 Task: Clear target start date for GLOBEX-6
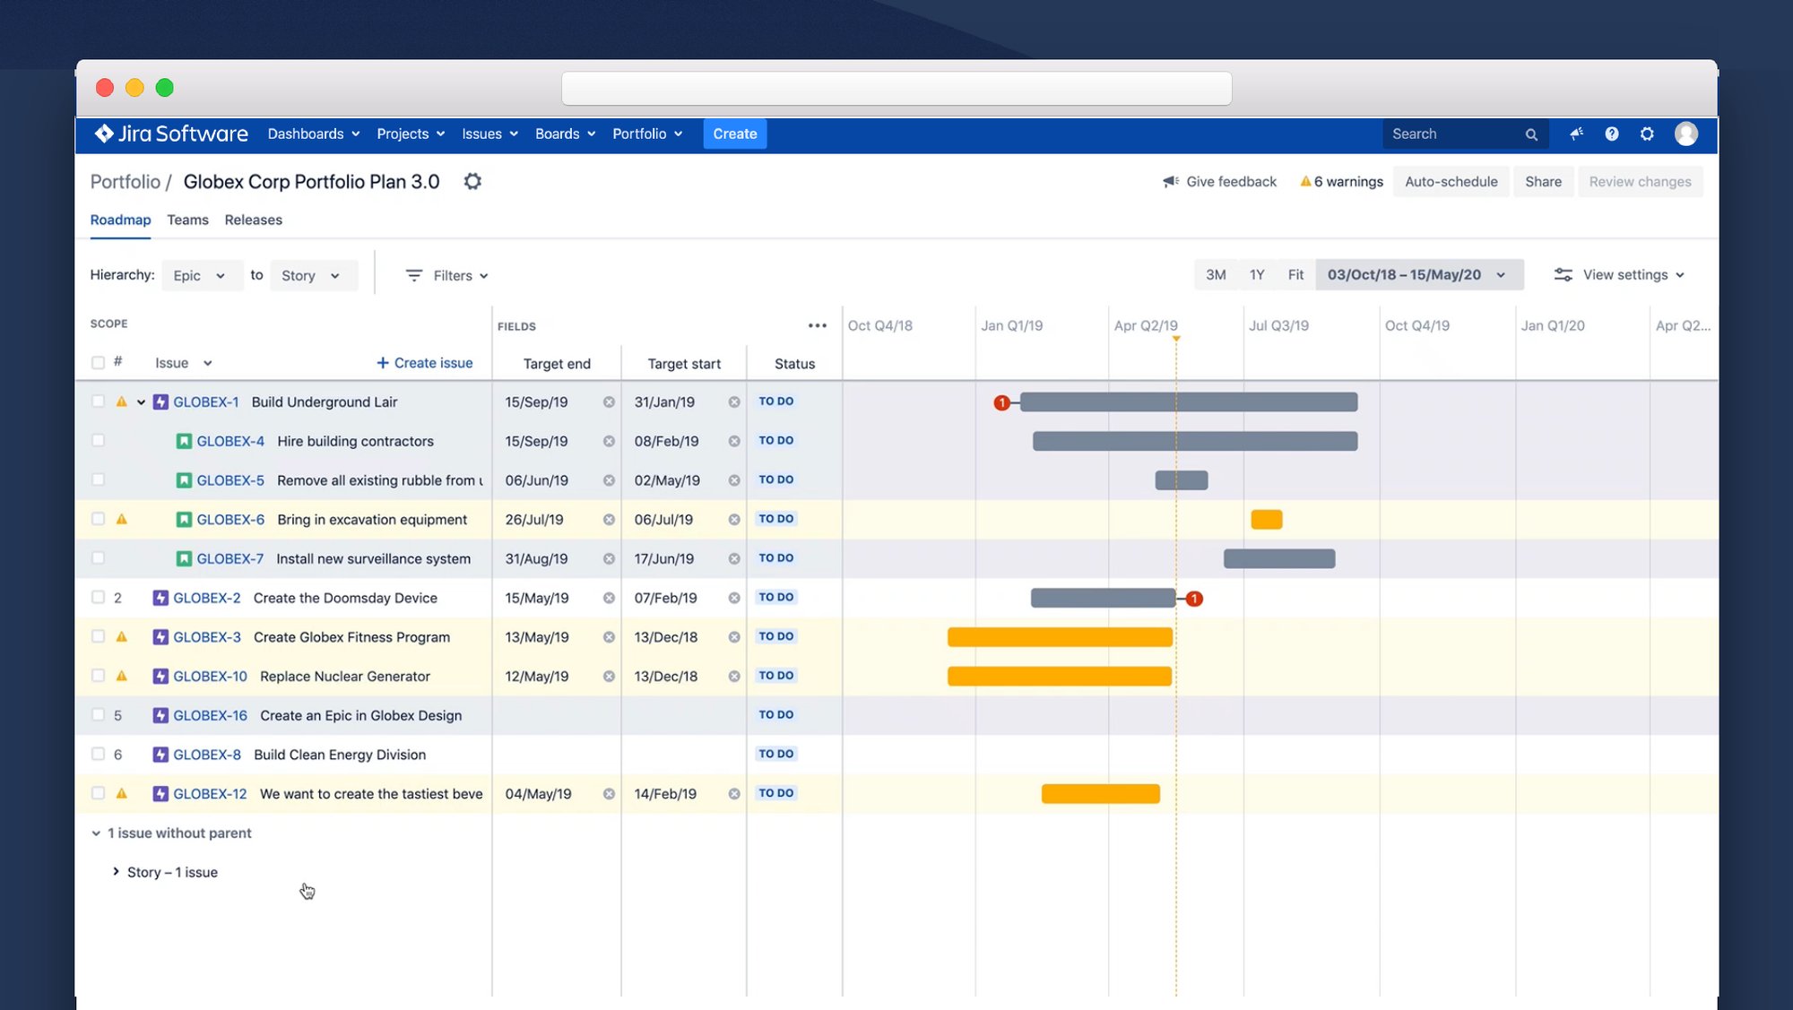pyautogui.click(x=734, y=520)
